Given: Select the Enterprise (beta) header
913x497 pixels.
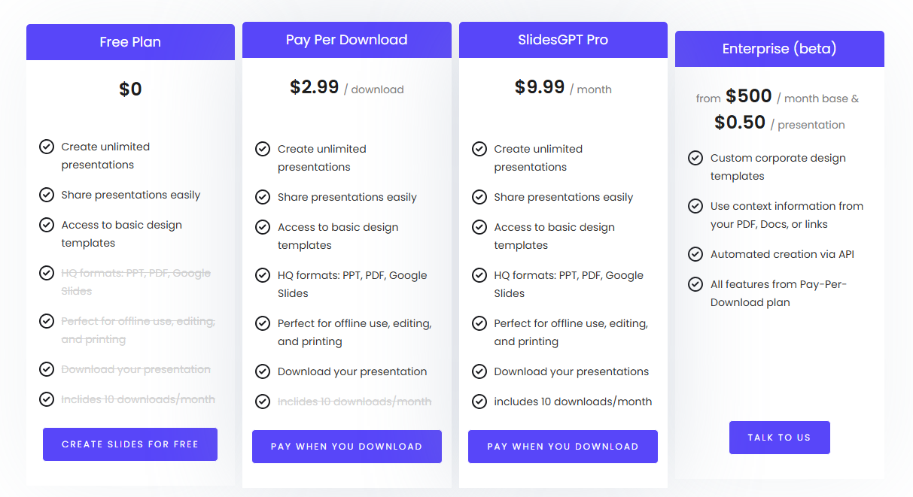Looking at the screenshot, I should [779, 49].
